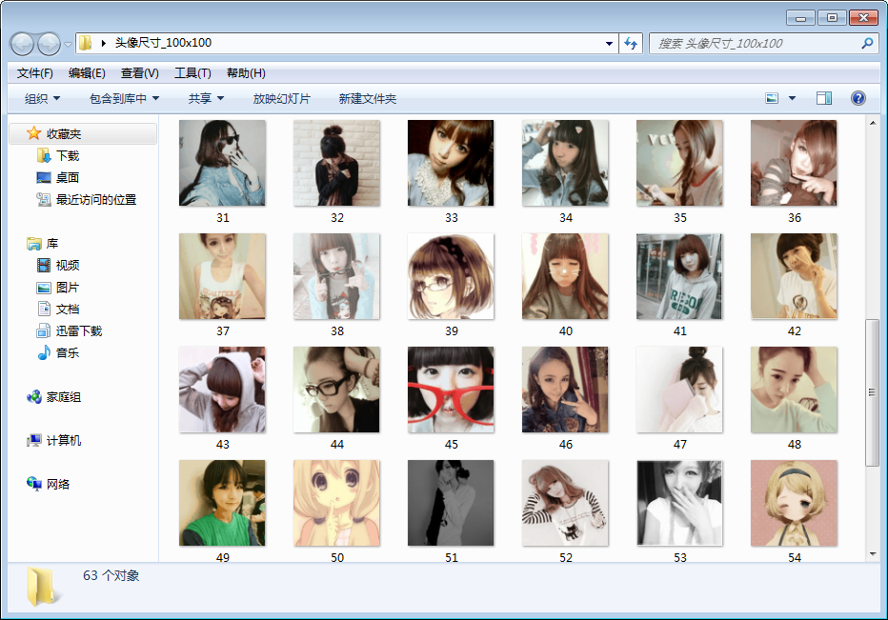This screenshot has width=888, height=620.
Task: Open the Help question mark icon
Action: click(x=858, y=98)
